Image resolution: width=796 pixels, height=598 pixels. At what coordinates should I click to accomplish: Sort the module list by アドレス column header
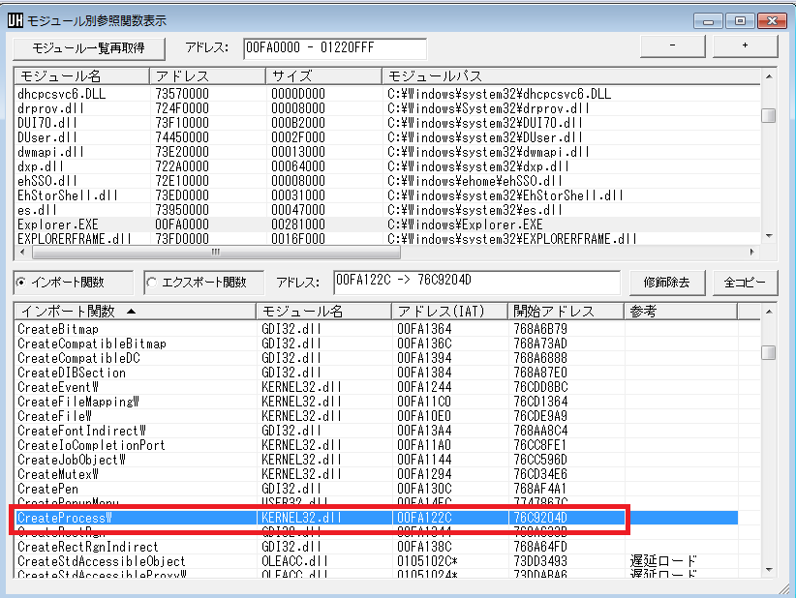click(207, 76)
